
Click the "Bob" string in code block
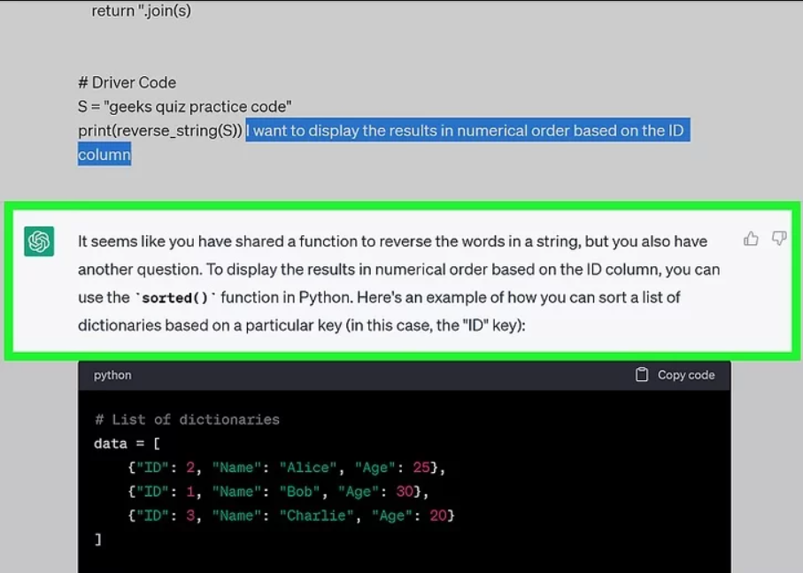tap(301, 491)
